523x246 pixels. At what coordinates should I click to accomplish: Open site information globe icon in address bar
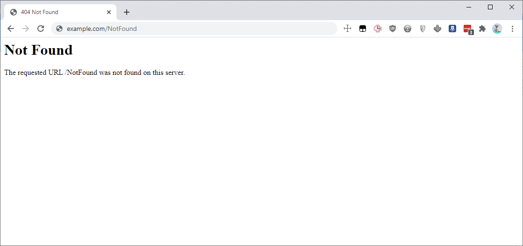point(59,29)
